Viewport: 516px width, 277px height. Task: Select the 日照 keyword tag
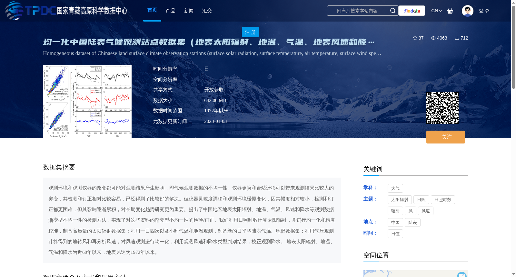click(x=421, y=199)
